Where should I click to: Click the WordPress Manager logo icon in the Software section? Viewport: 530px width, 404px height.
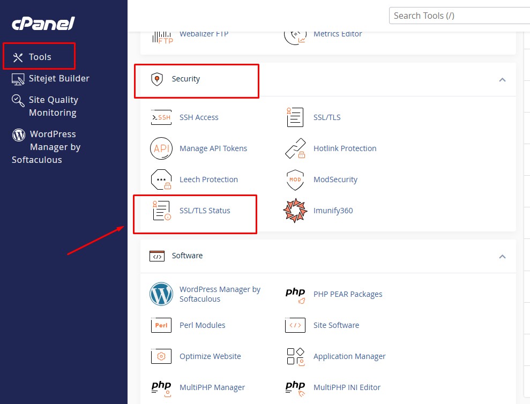[161, 294]
